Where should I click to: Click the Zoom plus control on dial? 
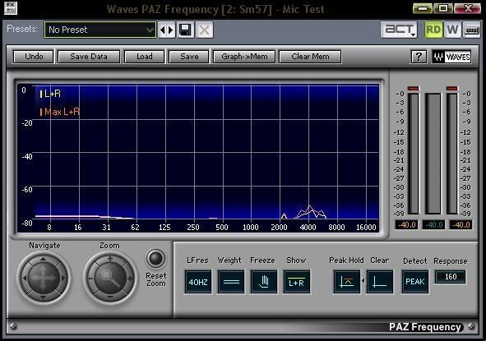(109, 258)
